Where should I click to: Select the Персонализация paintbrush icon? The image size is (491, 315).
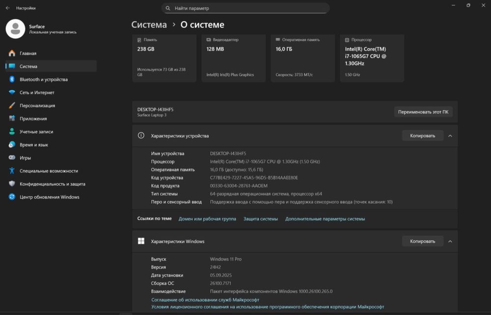pos(12,106)
